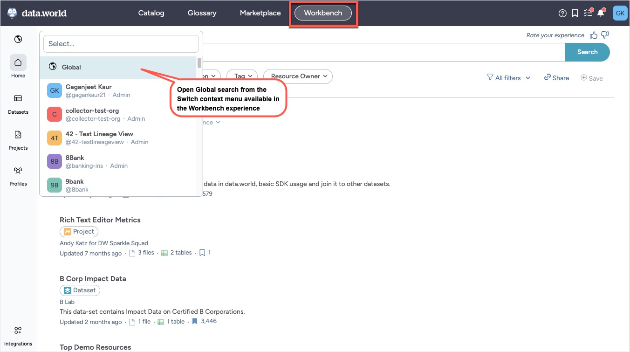Open B Corp Impact Data result
Screen dimensions: 630x352
coord(93,279)
